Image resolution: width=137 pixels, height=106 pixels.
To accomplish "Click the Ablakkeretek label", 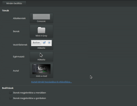I will (x=19, y=18).
